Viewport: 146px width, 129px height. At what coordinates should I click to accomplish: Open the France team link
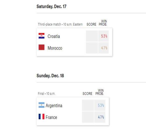[x=51, y=117]
